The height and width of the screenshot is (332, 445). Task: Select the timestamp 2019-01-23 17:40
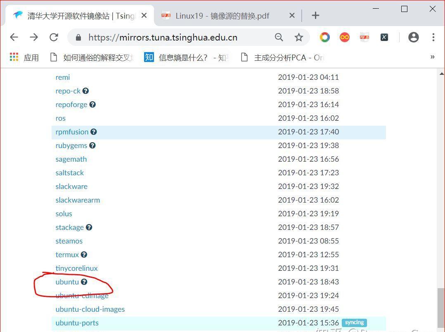pyautogui.click(x=308, y=132)
